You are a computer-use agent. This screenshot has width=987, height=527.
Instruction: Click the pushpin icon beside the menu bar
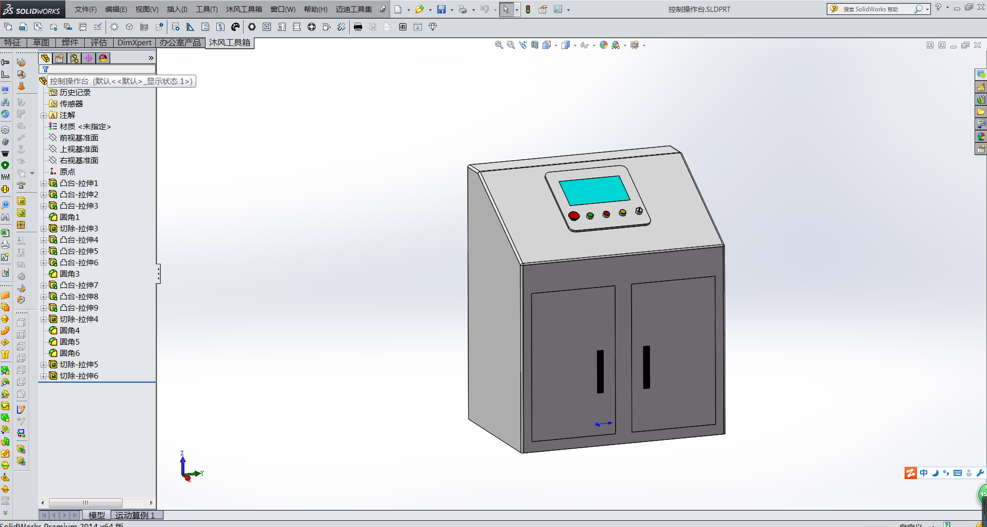tap(382, 9)
